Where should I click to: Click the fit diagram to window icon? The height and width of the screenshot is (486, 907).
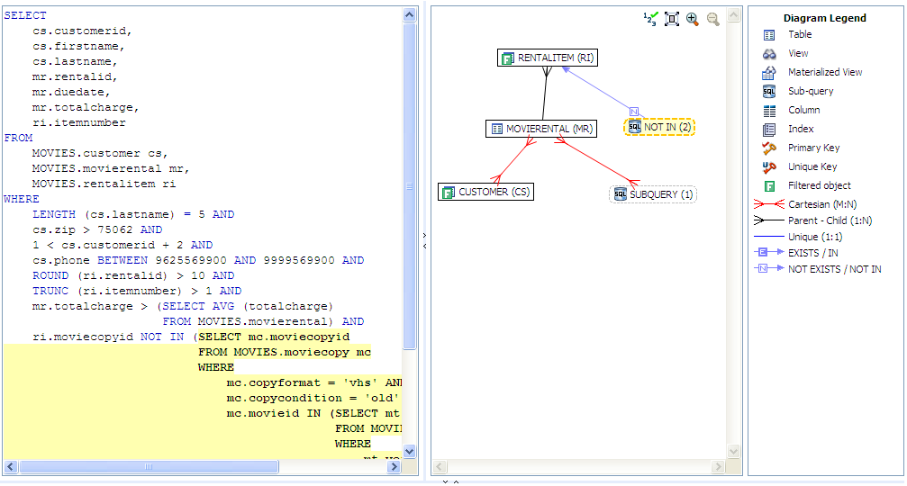672,19
